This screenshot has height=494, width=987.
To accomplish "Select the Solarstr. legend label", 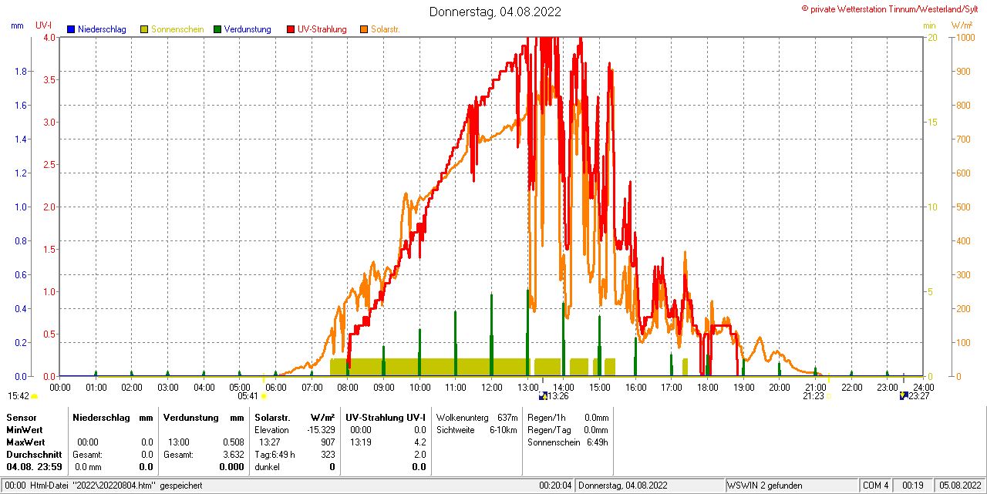I will (386, 29).
